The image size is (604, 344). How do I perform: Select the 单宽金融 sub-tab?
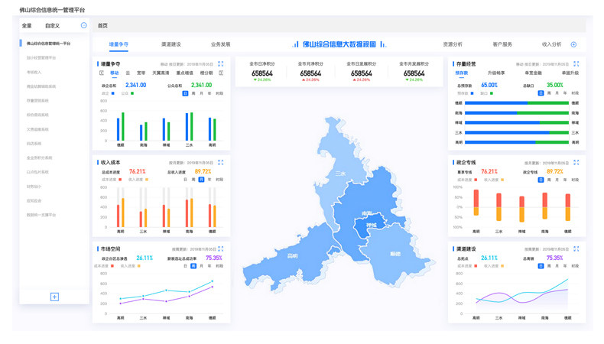coord(533,73)
